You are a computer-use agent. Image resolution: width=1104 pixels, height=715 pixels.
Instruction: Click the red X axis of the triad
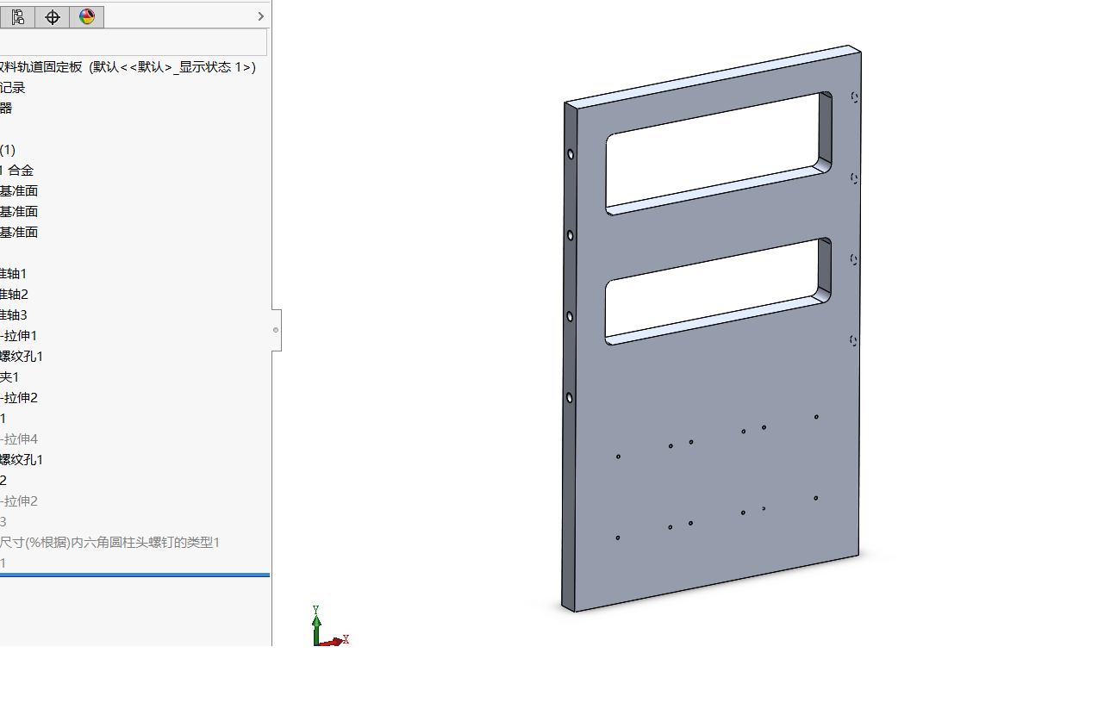click(334, 641)
